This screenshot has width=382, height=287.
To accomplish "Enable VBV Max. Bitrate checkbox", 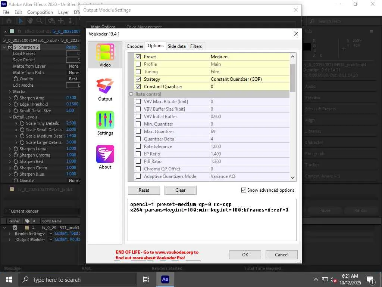I will (x=138, y=102).
